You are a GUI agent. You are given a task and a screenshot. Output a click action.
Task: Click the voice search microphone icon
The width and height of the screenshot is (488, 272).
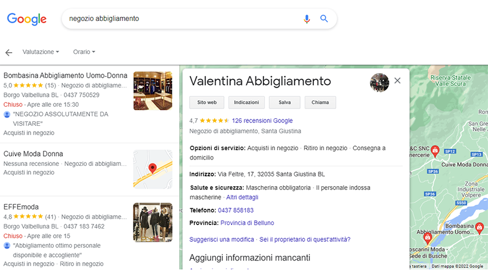tap(307, 19)
